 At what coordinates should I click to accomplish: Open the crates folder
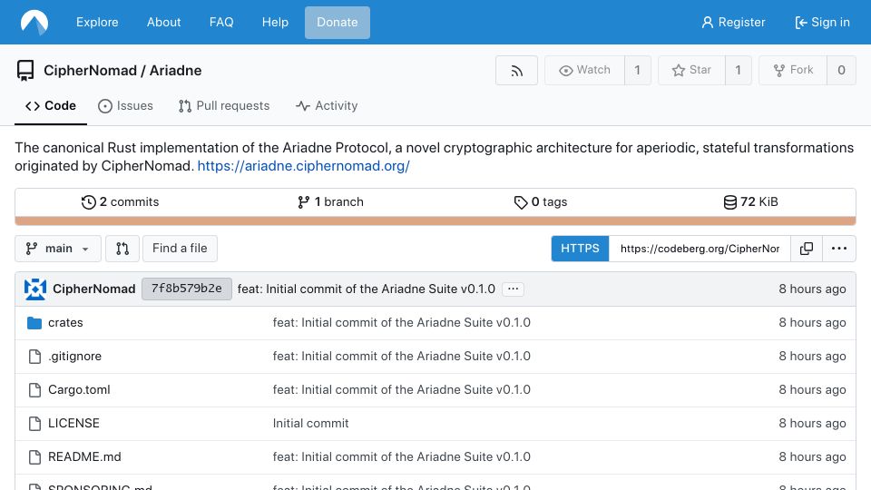65,323
